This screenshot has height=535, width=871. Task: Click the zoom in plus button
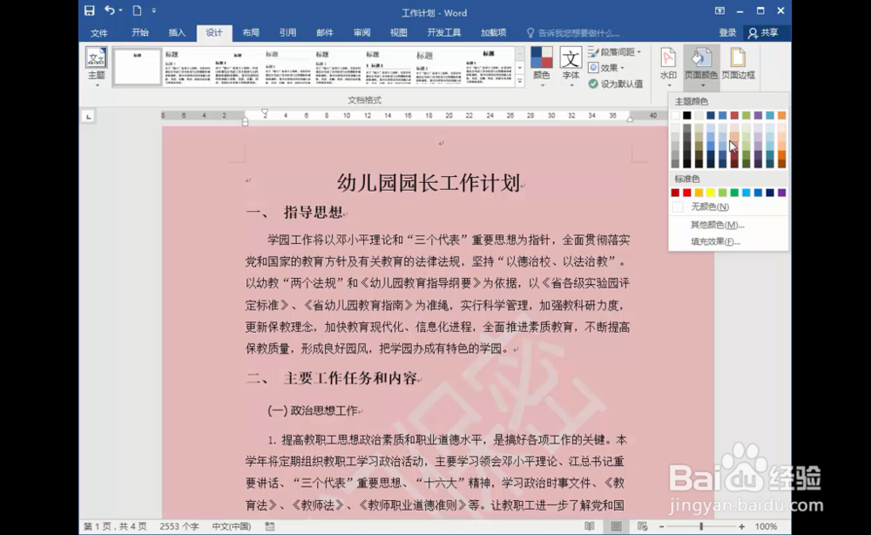[741, 526]
